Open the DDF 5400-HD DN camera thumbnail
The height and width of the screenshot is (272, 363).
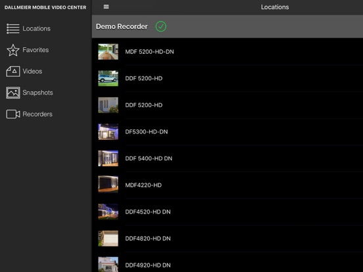(x=108, y=158)
